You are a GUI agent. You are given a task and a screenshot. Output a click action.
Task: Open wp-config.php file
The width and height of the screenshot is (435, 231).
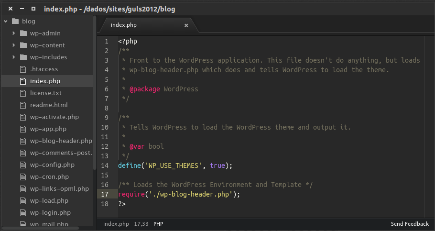tap(52, 165)
